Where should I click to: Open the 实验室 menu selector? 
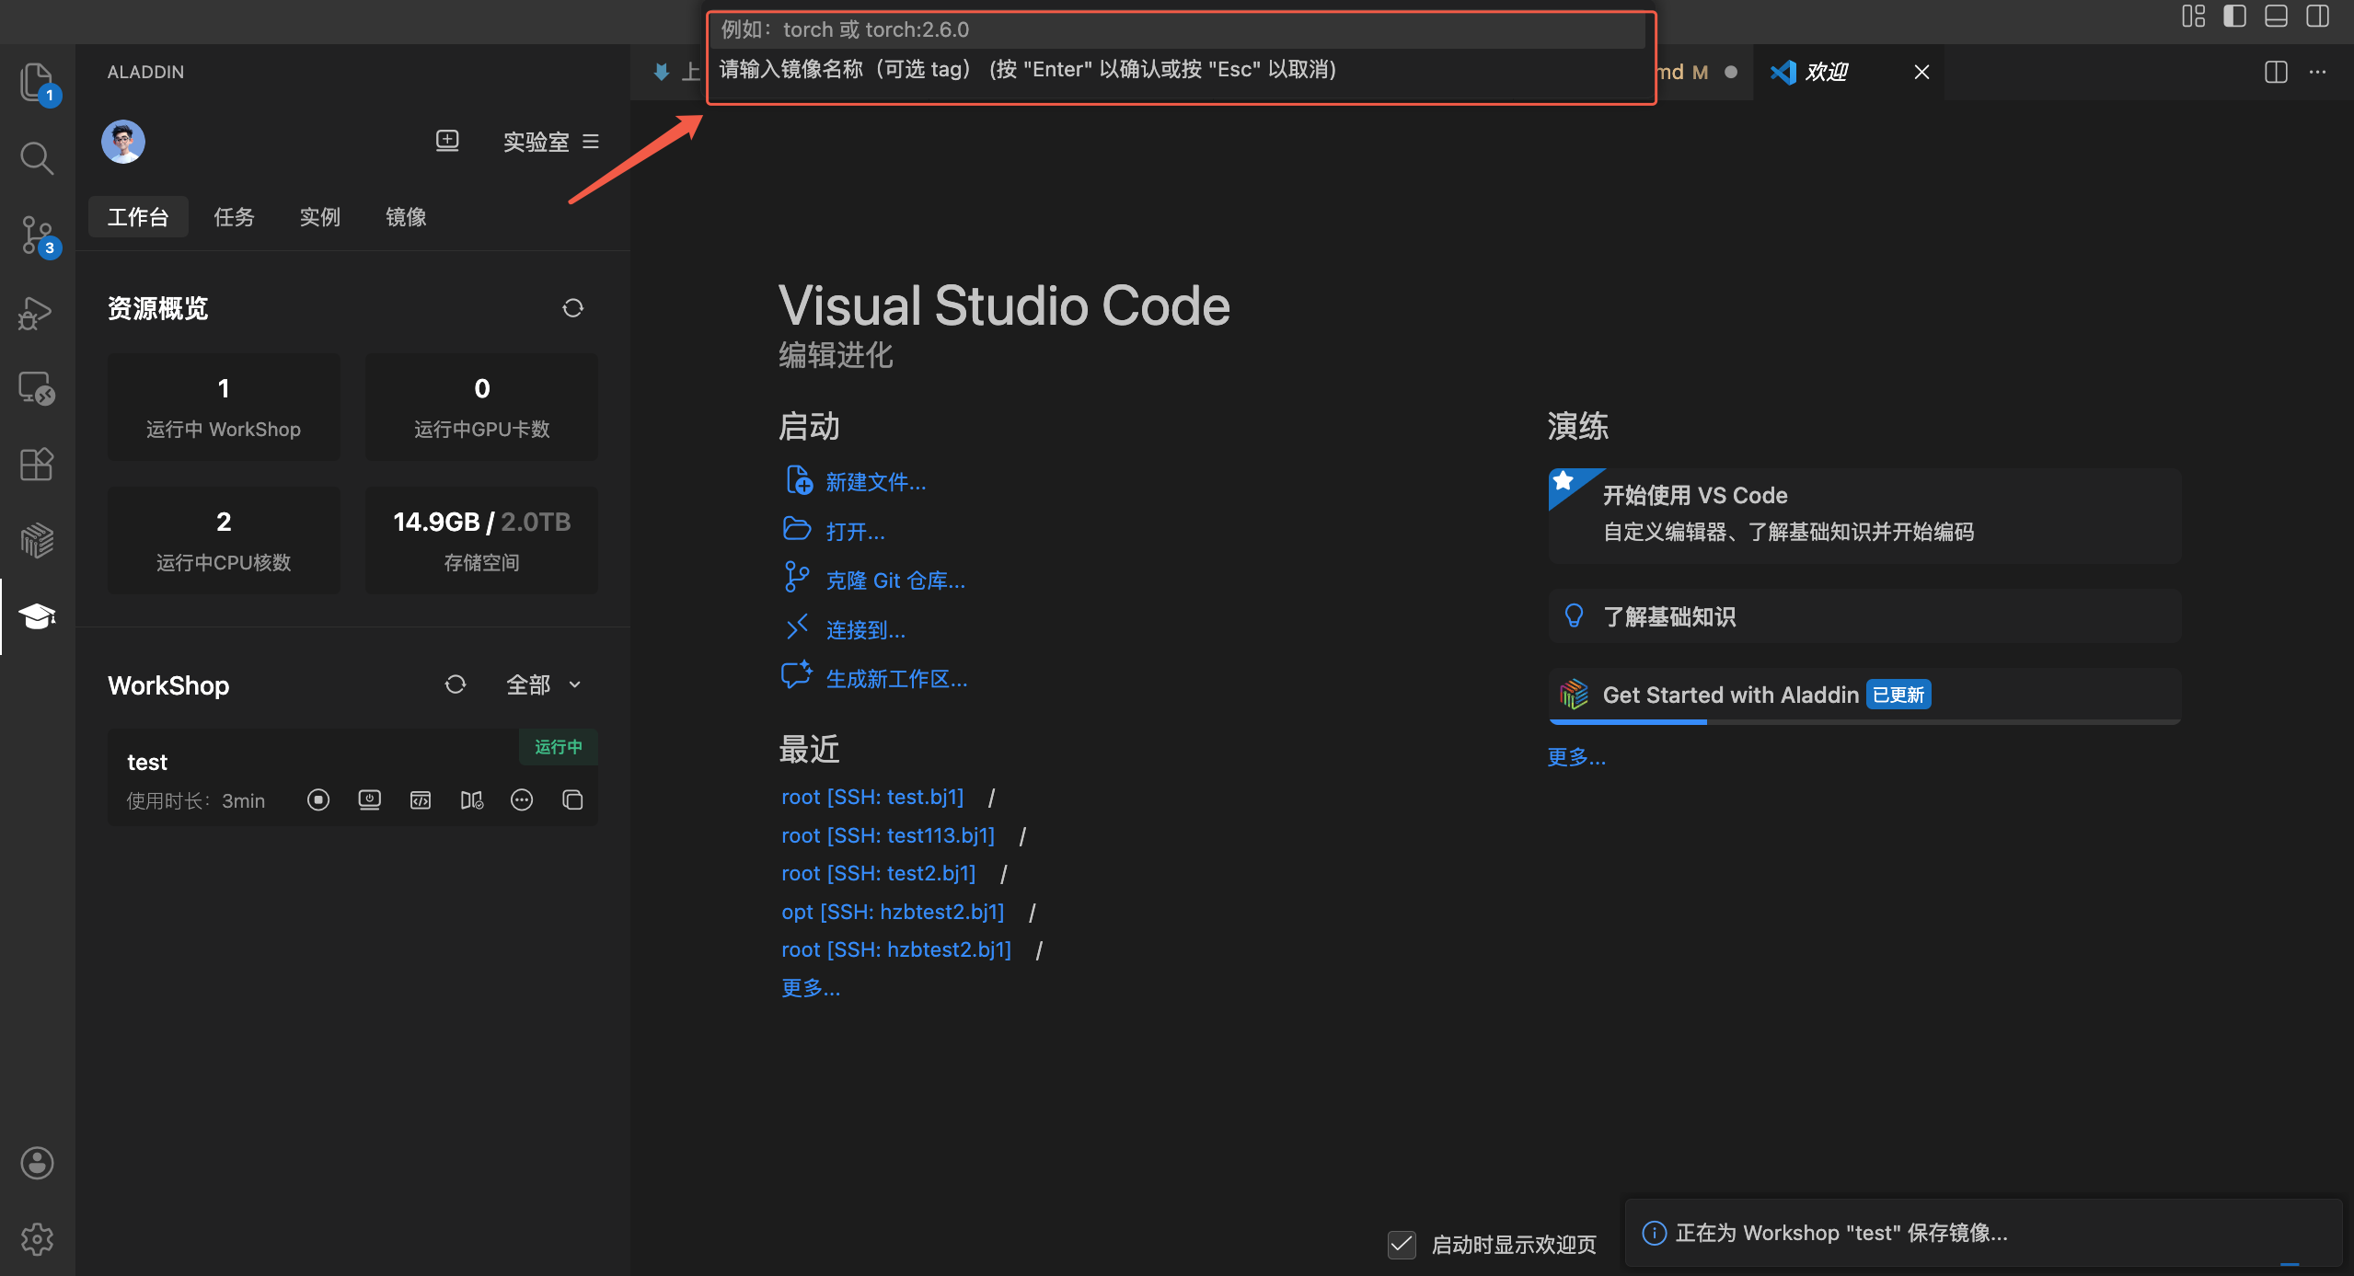click(550, 142)
